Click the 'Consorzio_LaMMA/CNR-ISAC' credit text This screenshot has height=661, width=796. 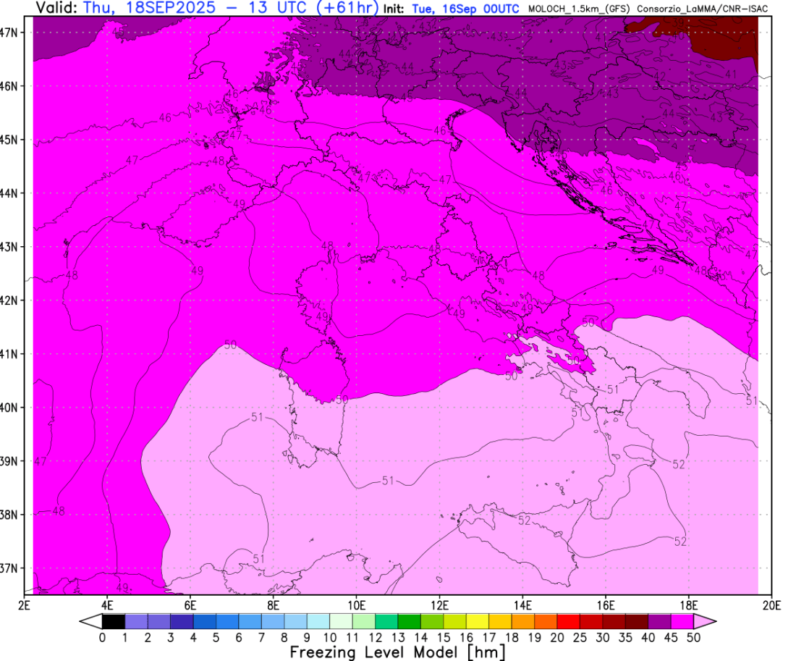(702, 9)
